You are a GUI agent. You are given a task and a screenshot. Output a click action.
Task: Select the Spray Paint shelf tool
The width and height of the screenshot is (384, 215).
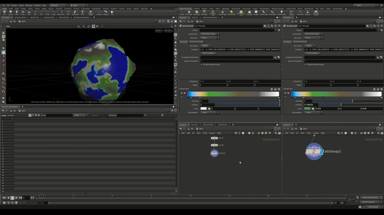75,13
